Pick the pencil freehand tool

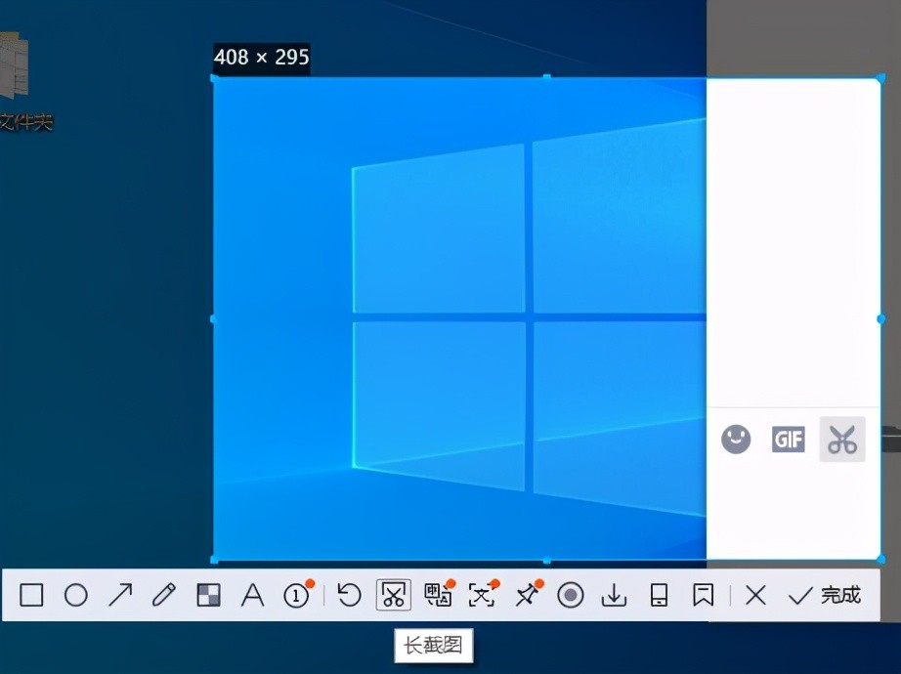point(164,595)
